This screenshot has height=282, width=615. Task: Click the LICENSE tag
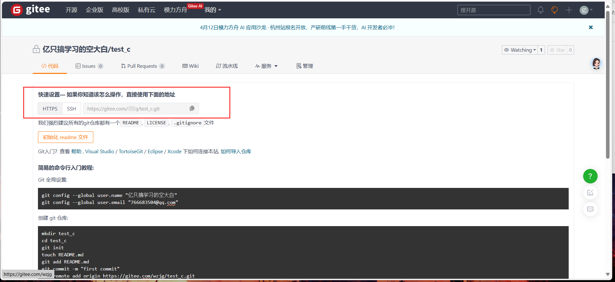[x=156, y=123]
